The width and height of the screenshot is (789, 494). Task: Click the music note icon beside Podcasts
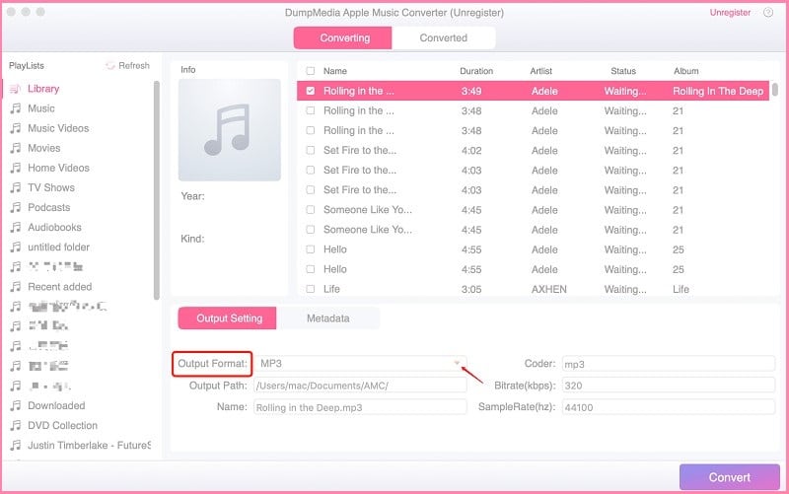tap(16, 207)
